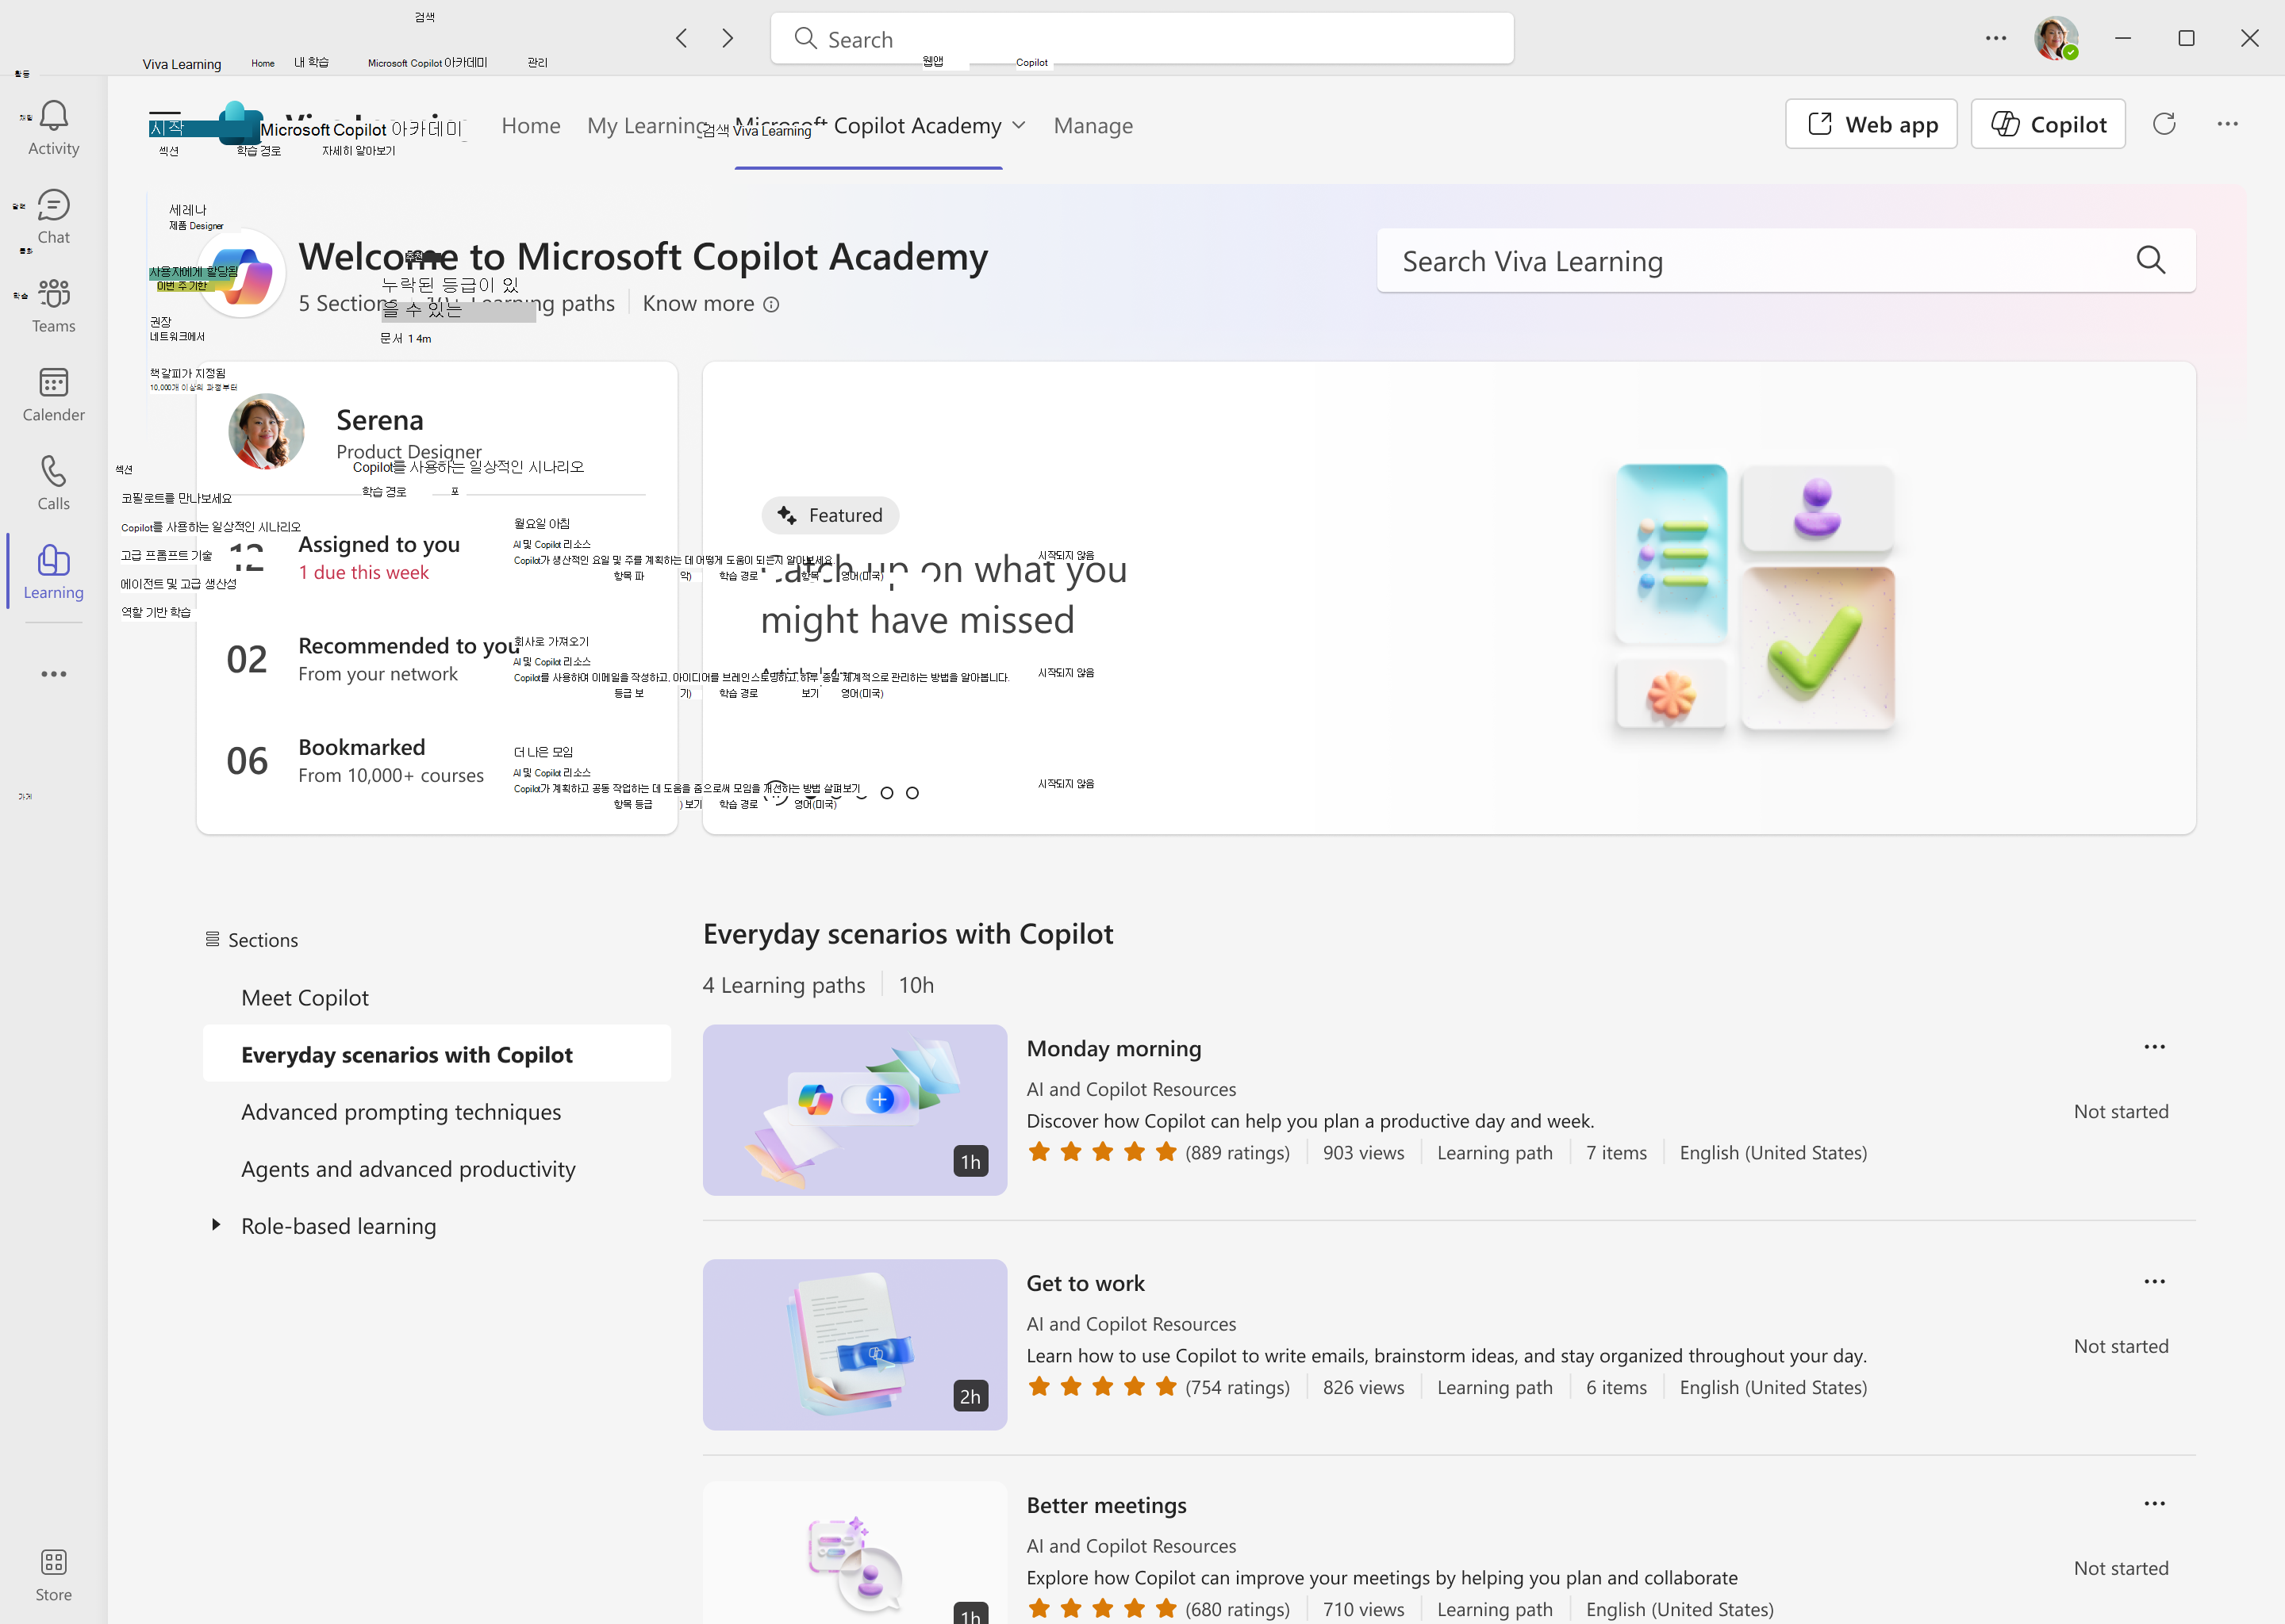
Task: Expand the Role-based learning section
Action: point(216,1224)
